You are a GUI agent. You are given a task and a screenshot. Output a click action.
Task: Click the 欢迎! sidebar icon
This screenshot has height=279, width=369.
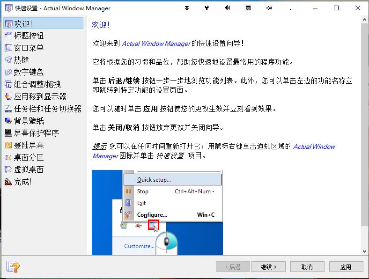(x=8, y=24)
